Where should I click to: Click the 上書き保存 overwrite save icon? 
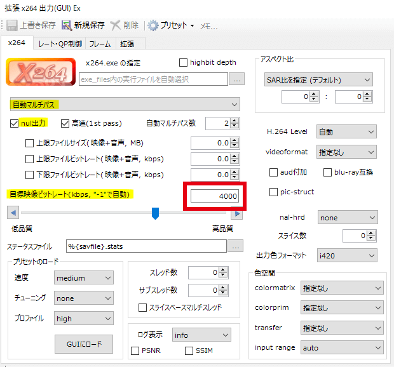click(12, 25)
